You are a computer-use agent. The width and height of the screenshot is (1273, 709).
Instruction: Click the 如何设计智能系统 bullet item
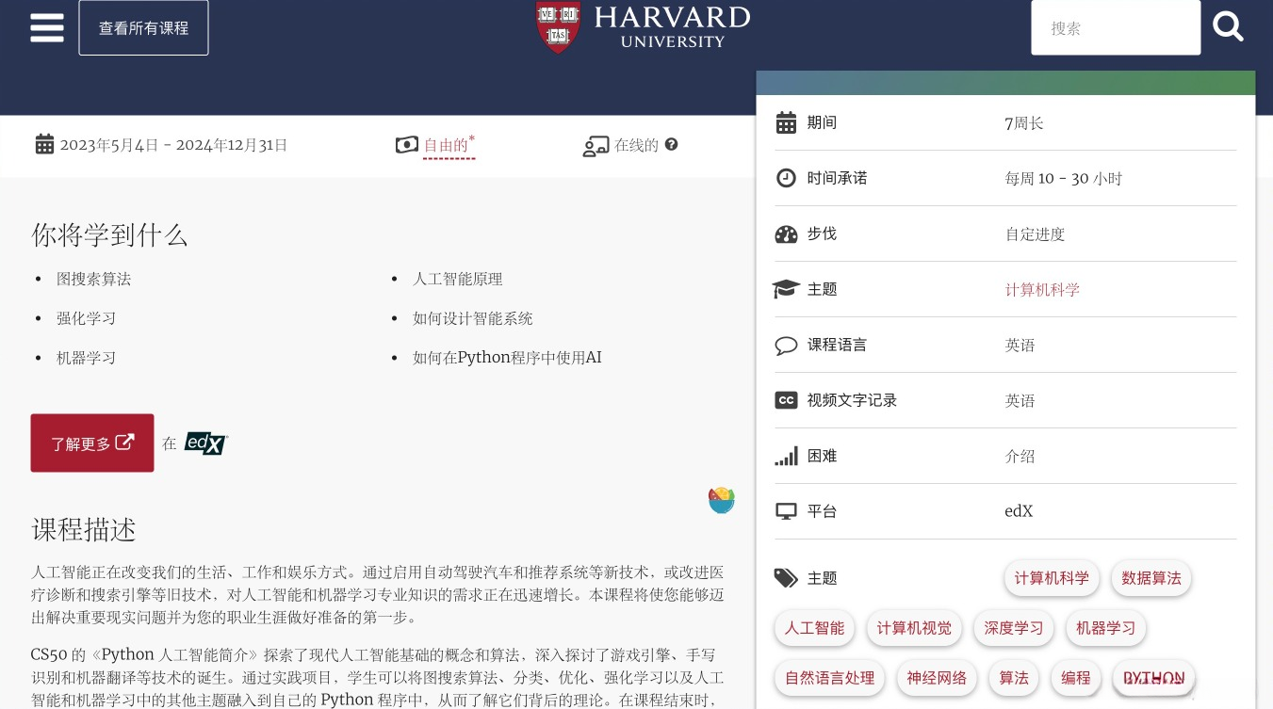point(473,318)
